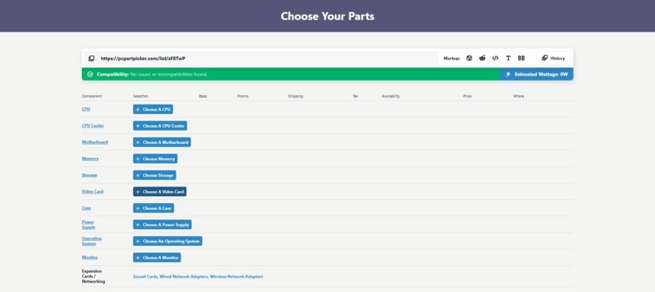
Task: Open the Memory component link
Action: [x=90, y=158]
